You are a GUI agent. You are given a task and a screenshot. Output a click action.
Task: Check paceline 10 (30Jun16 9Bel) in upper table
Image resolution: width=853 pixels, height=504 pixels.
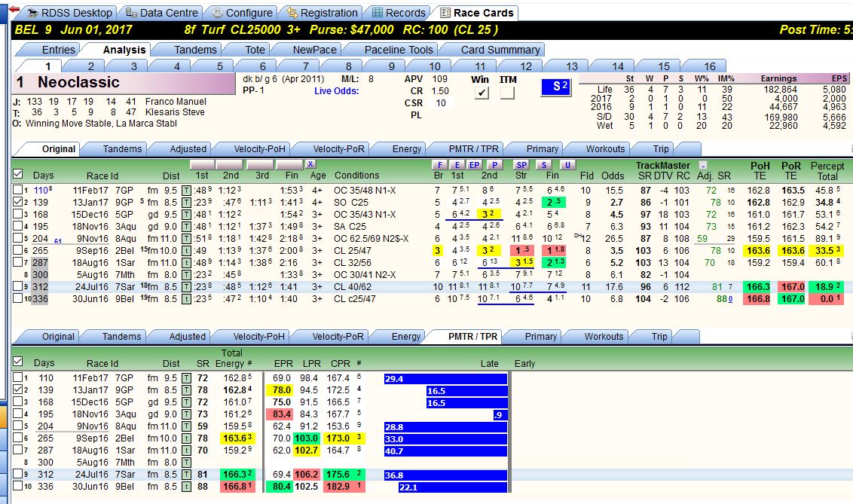[x=18, y=298]
